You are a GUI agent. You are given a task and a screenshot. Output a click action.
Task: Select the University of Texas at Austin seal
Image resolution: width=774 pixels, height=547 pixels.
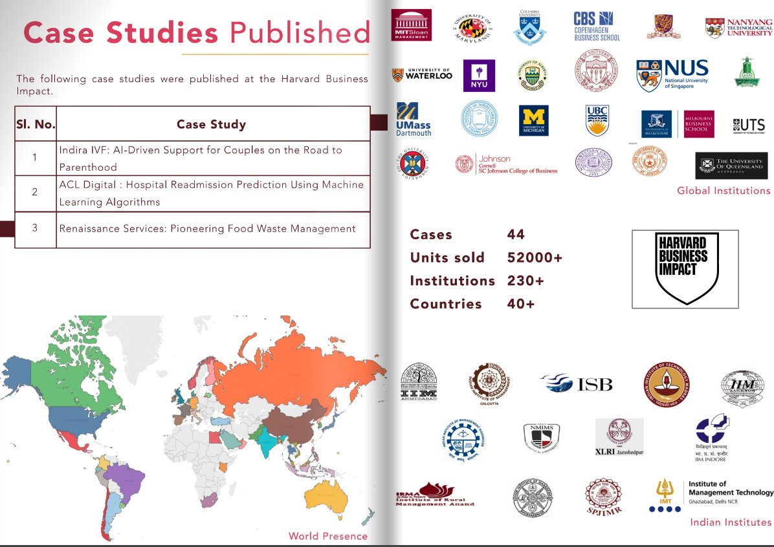coord(650,161)
